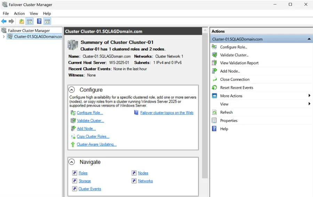
Task: Click the cluster summary server icon
Action: point(73,45)
